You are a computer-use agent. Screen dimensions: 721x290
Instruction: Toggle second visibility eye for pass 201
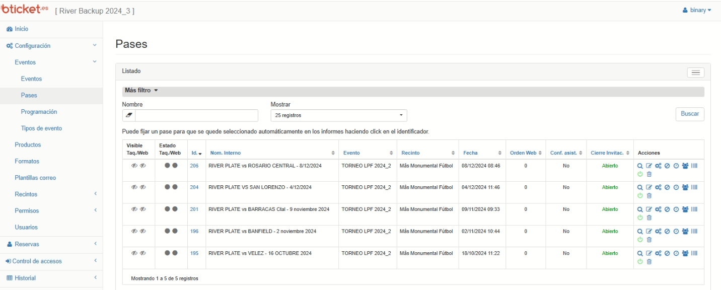pyautogui.click(x=143, y=209)
